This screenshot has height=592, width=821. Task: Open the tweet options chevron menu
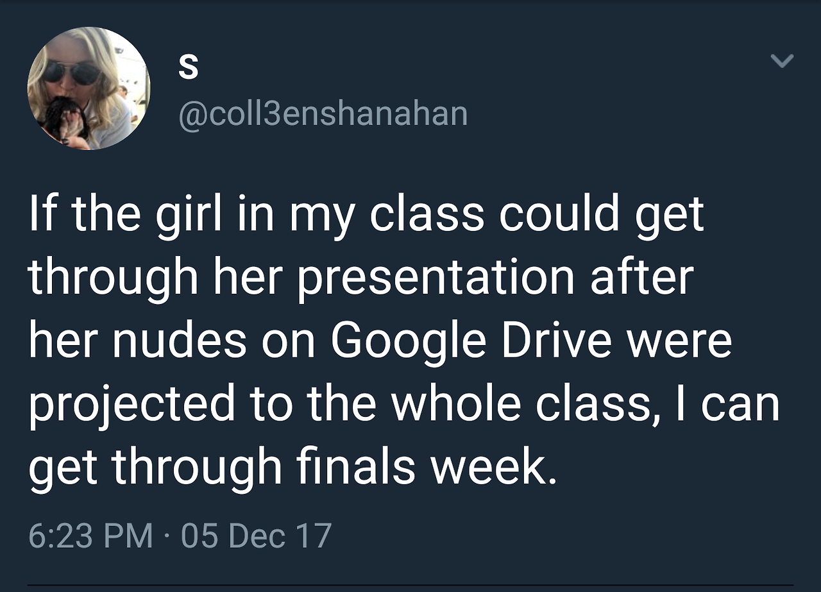tap(781, 61)
